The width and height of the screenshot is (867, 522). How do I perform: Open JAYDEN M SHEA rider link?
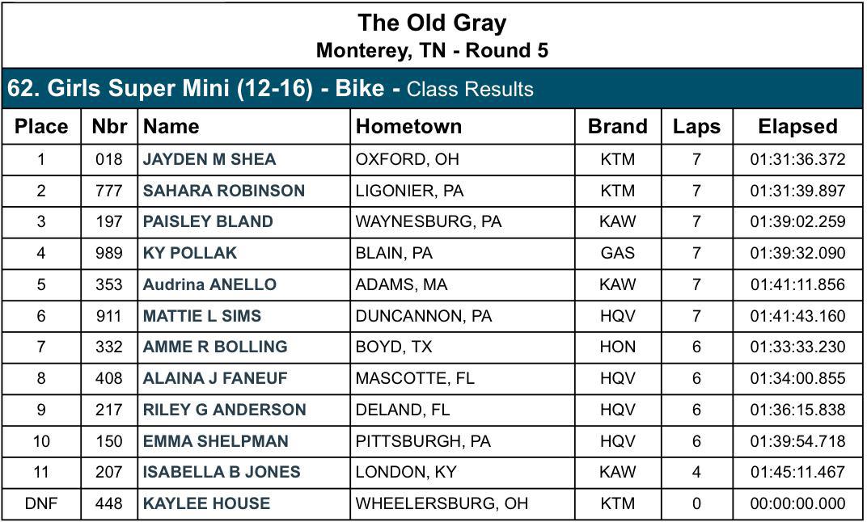click(209, 160)
